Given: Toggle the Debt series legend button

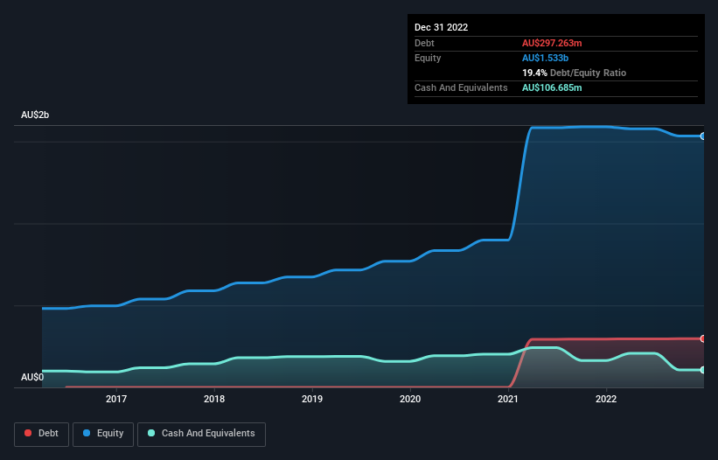Looking at the screenshot, I should (42, 434).
